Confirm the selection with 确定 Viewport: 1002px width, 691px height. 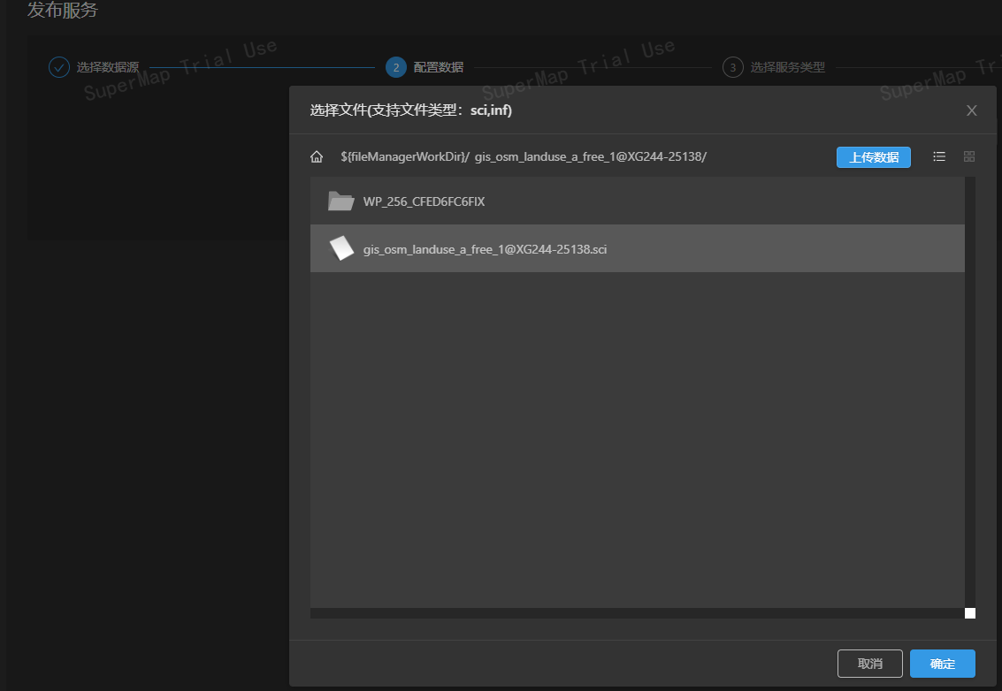[x=942, y=664]
